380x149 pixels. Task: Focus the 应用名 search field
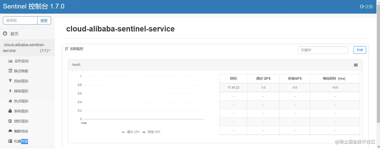(20, 20)
